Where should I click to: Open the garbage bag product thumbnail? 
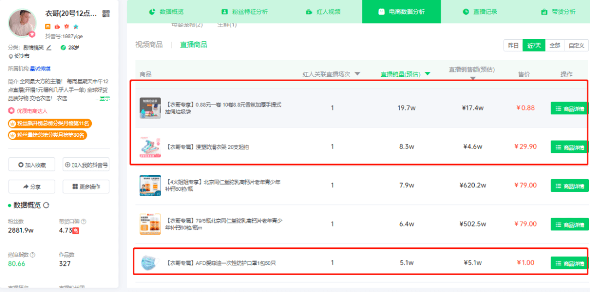click(x=150, y=108)
